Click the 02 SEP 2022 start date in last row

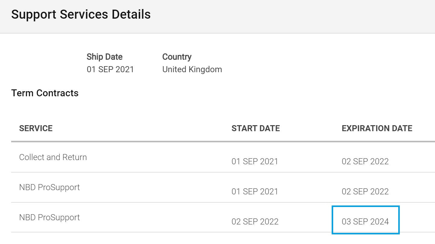coord(255,221)
